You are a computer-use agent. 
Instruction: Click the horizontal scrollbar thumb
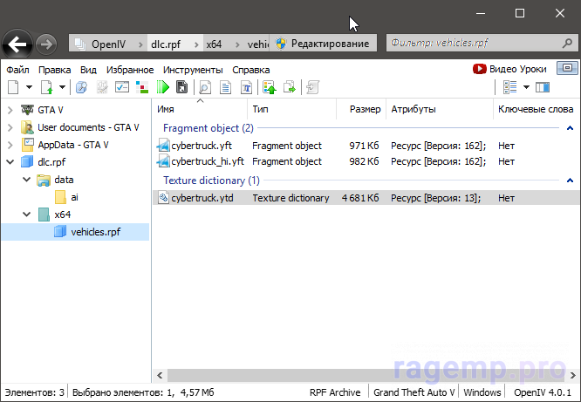click(366, 375)
